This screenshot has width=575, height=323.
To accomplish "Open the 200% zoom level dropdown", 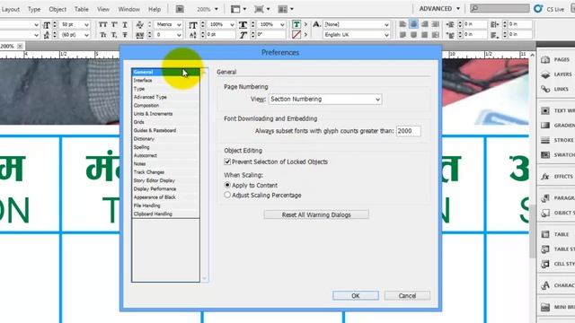I will 208,9.
